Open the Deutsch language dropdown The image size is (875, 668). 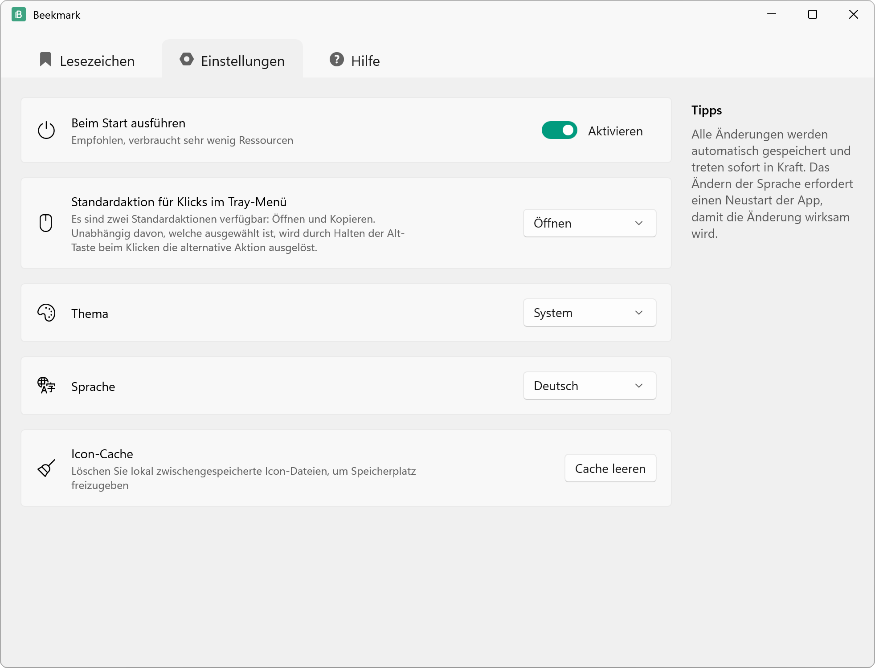590,386
